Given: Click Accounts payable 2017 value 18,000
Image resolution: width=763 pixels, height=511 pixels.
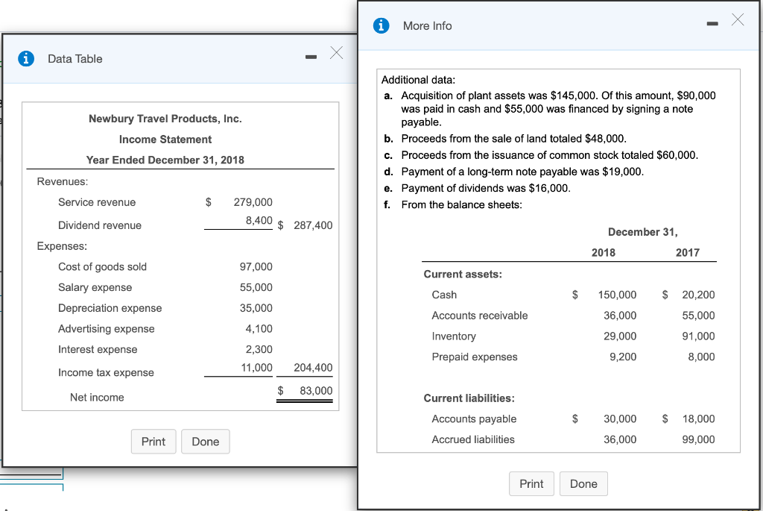Looking at the screenshot, I should coord(698,419).
